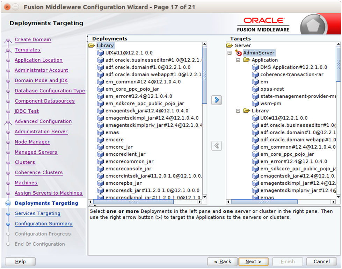
Task: Click the cube icon next to emcore_jar
Action: [100, 147]
